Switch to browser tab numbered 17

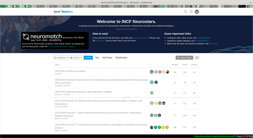[x=105, y=7]
